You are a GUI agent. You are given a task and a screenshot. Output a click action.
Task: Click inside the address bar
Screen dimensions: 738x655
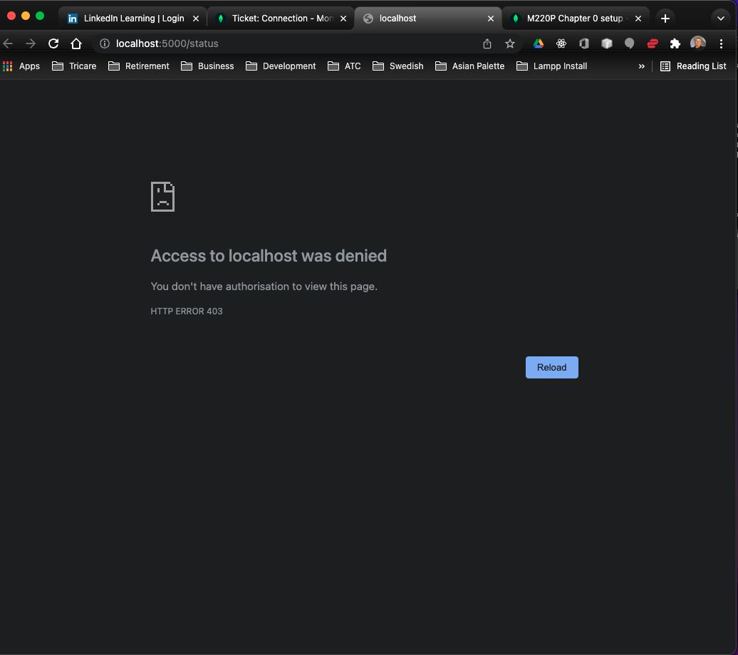(285, 43)
